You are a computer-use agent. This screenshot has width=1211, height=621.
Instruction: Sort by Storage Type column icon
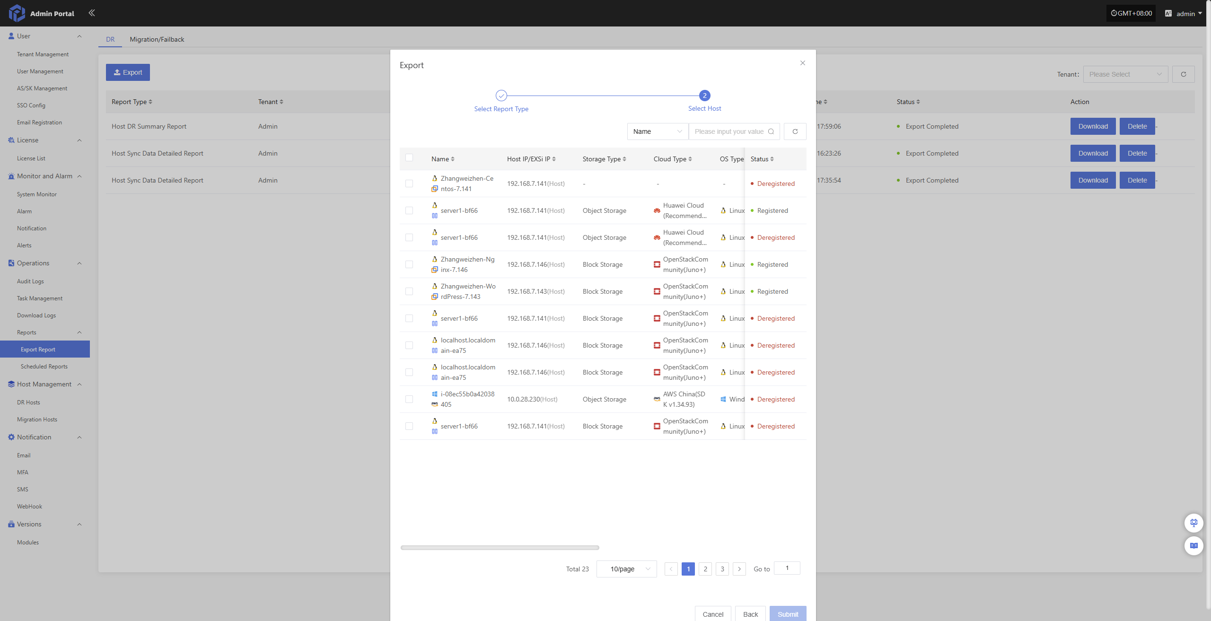coord(624,159)
